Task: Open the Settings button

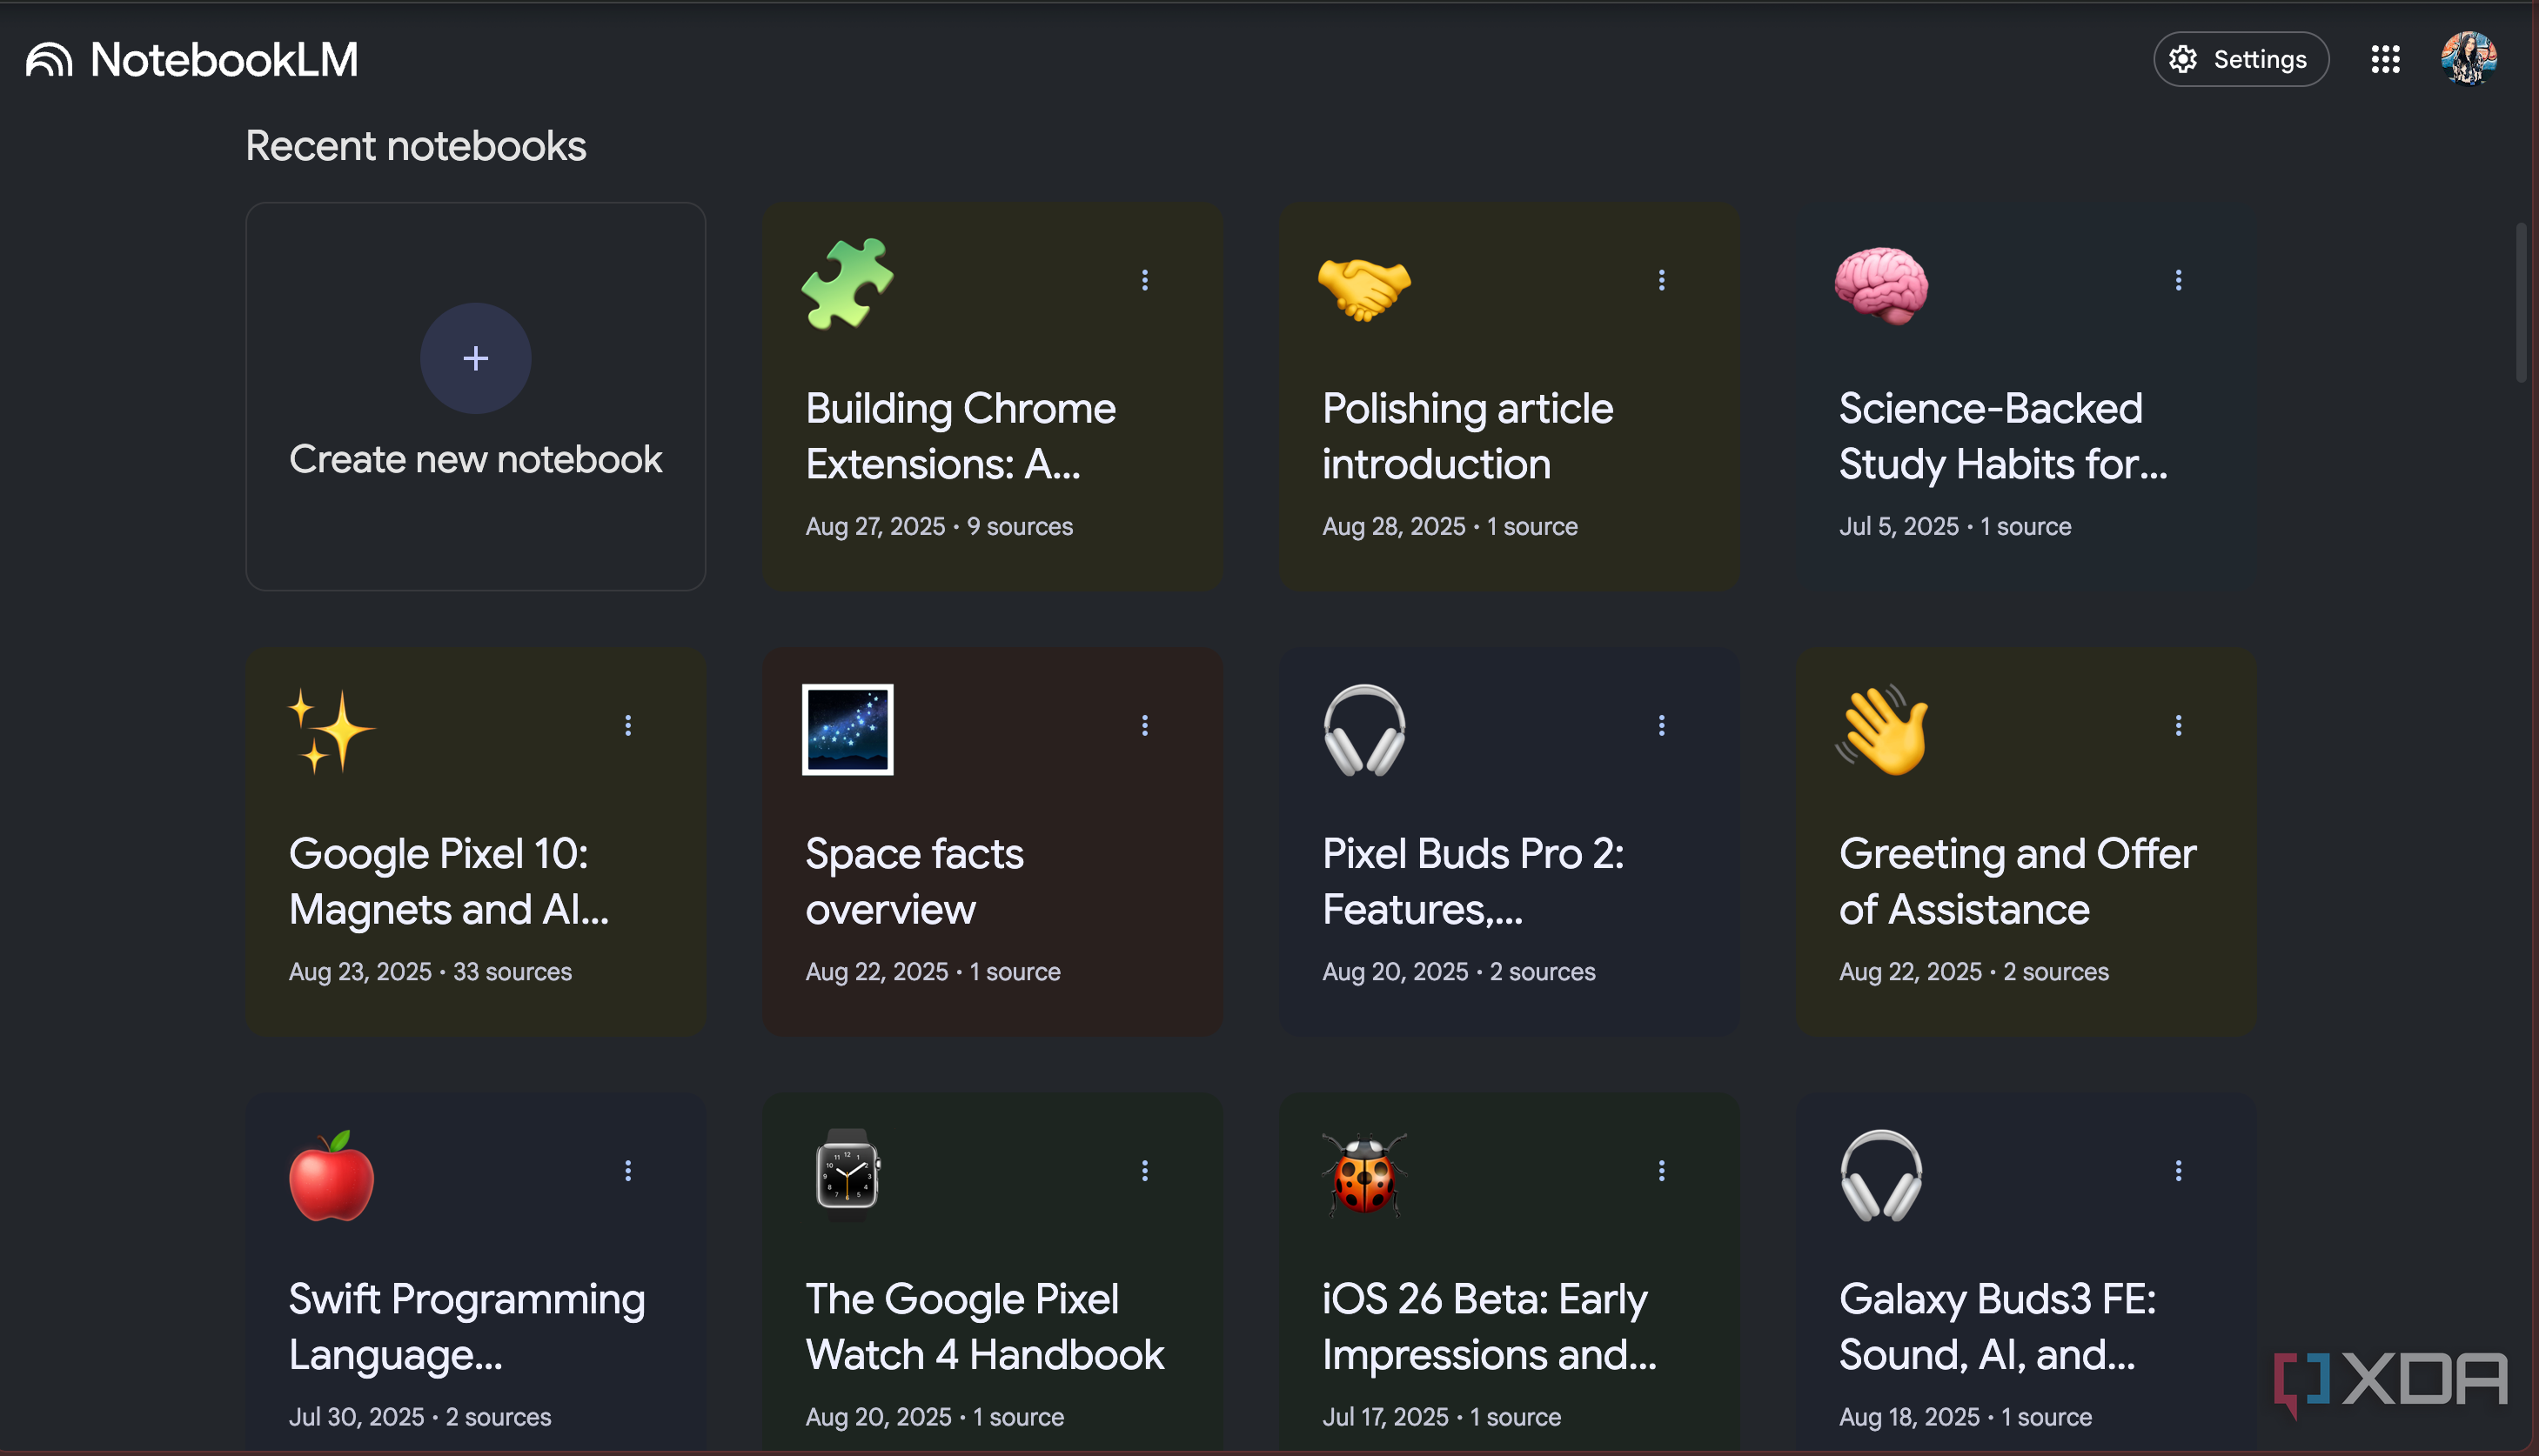Action: [x=2240, y=59]
